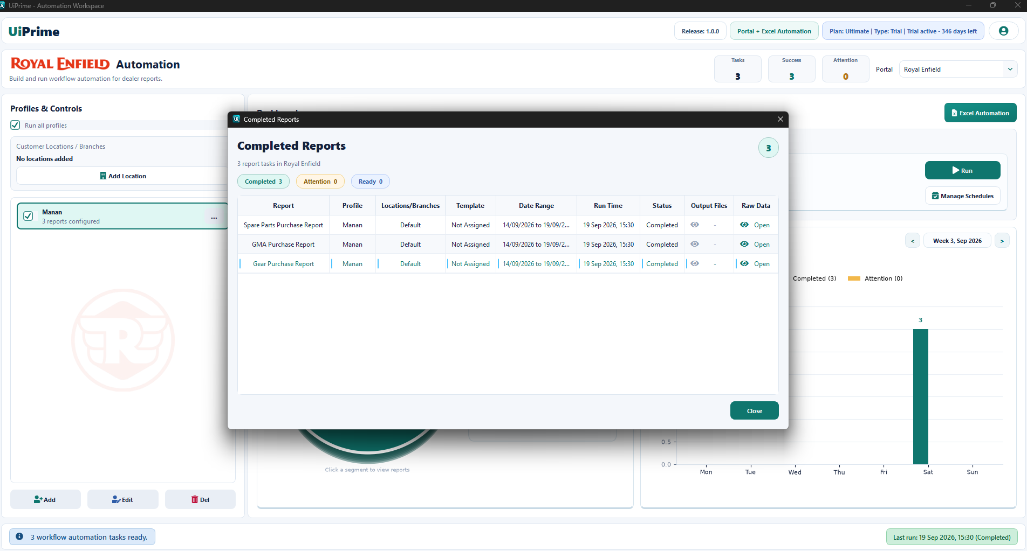Start the Run button
This screenshot has width=1027, height=551.
pyautogui.click(x=962, y=170)
